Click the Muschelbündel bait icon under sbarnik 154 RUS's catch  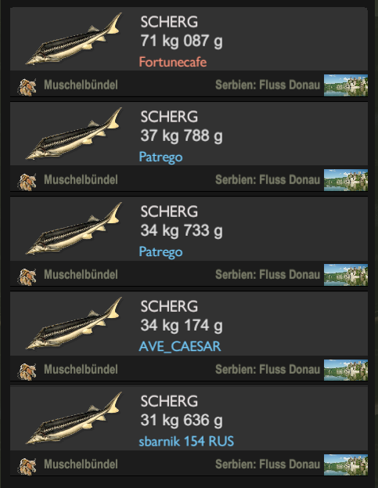click(x=27, y=466)
